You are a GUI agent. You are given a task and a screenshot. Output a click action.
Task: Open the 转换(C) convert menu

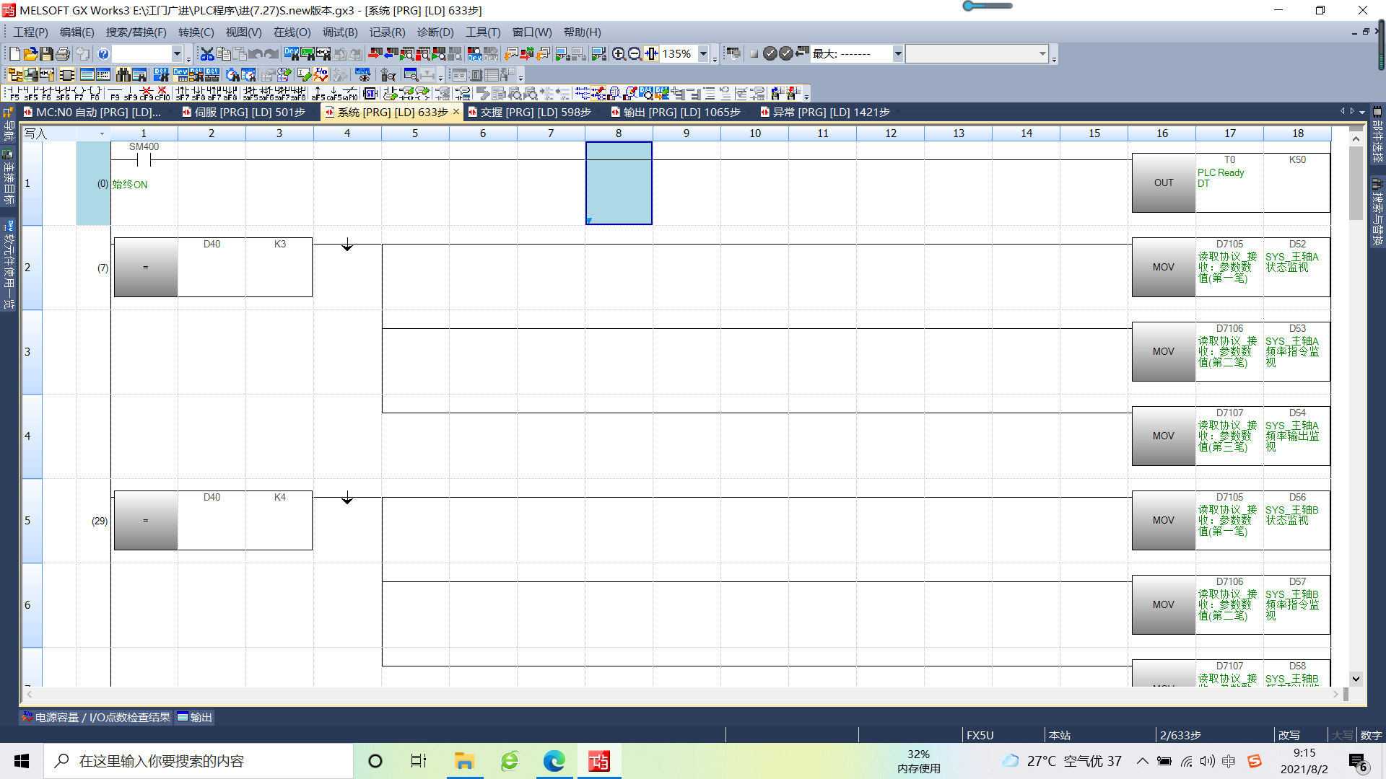(196, 32)
